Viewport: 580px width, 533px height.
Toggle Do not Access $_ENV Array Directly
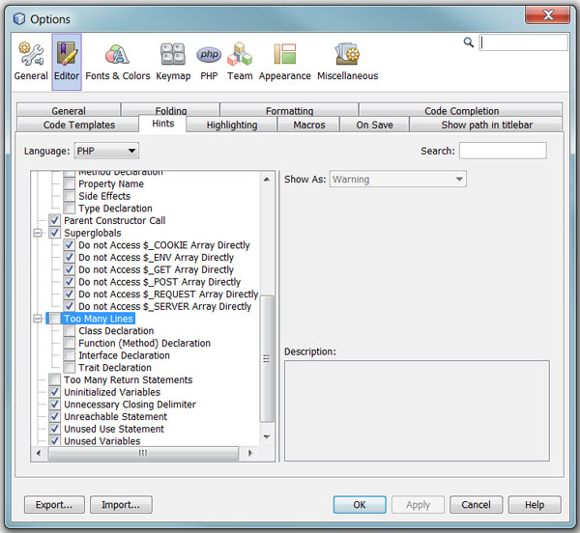(70, 257)
